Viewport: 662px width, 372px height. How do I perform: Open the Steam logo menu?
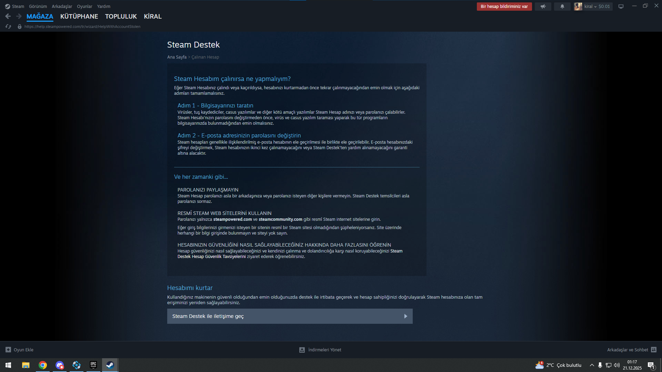(14, 6)
